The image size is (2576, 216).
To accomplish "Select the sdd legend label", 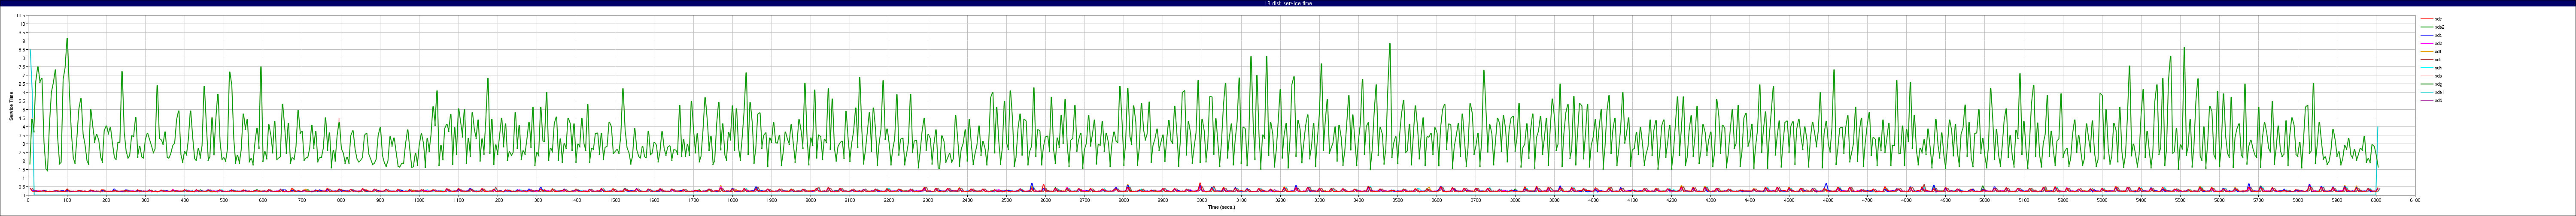I will point(2440,100).
